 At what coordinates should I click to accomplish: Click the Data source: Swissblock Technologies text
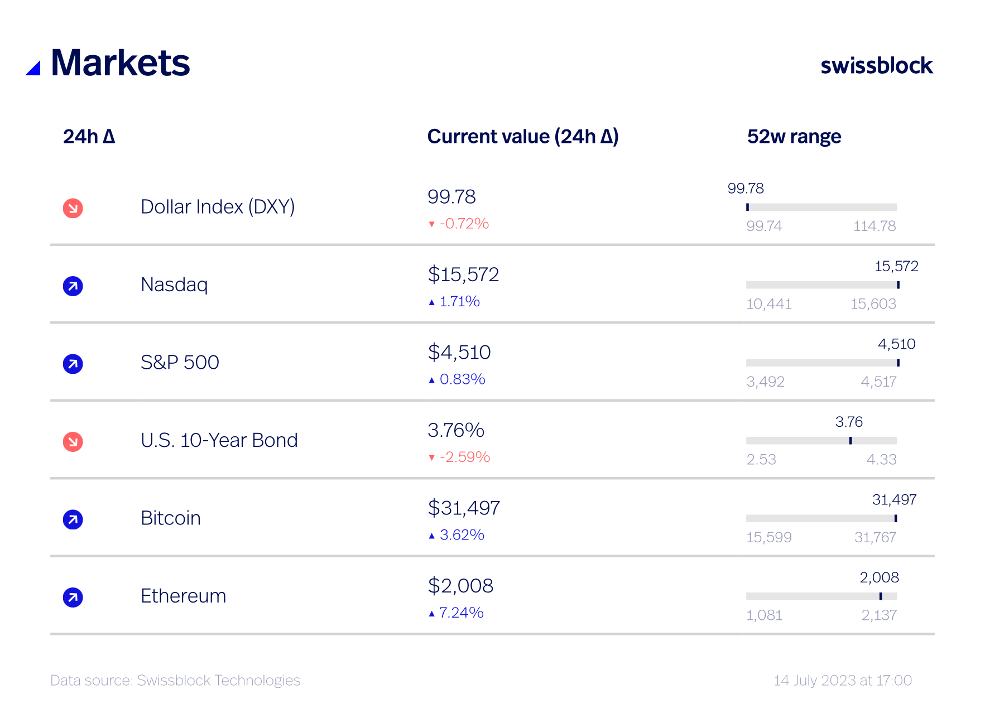point(175,681)
